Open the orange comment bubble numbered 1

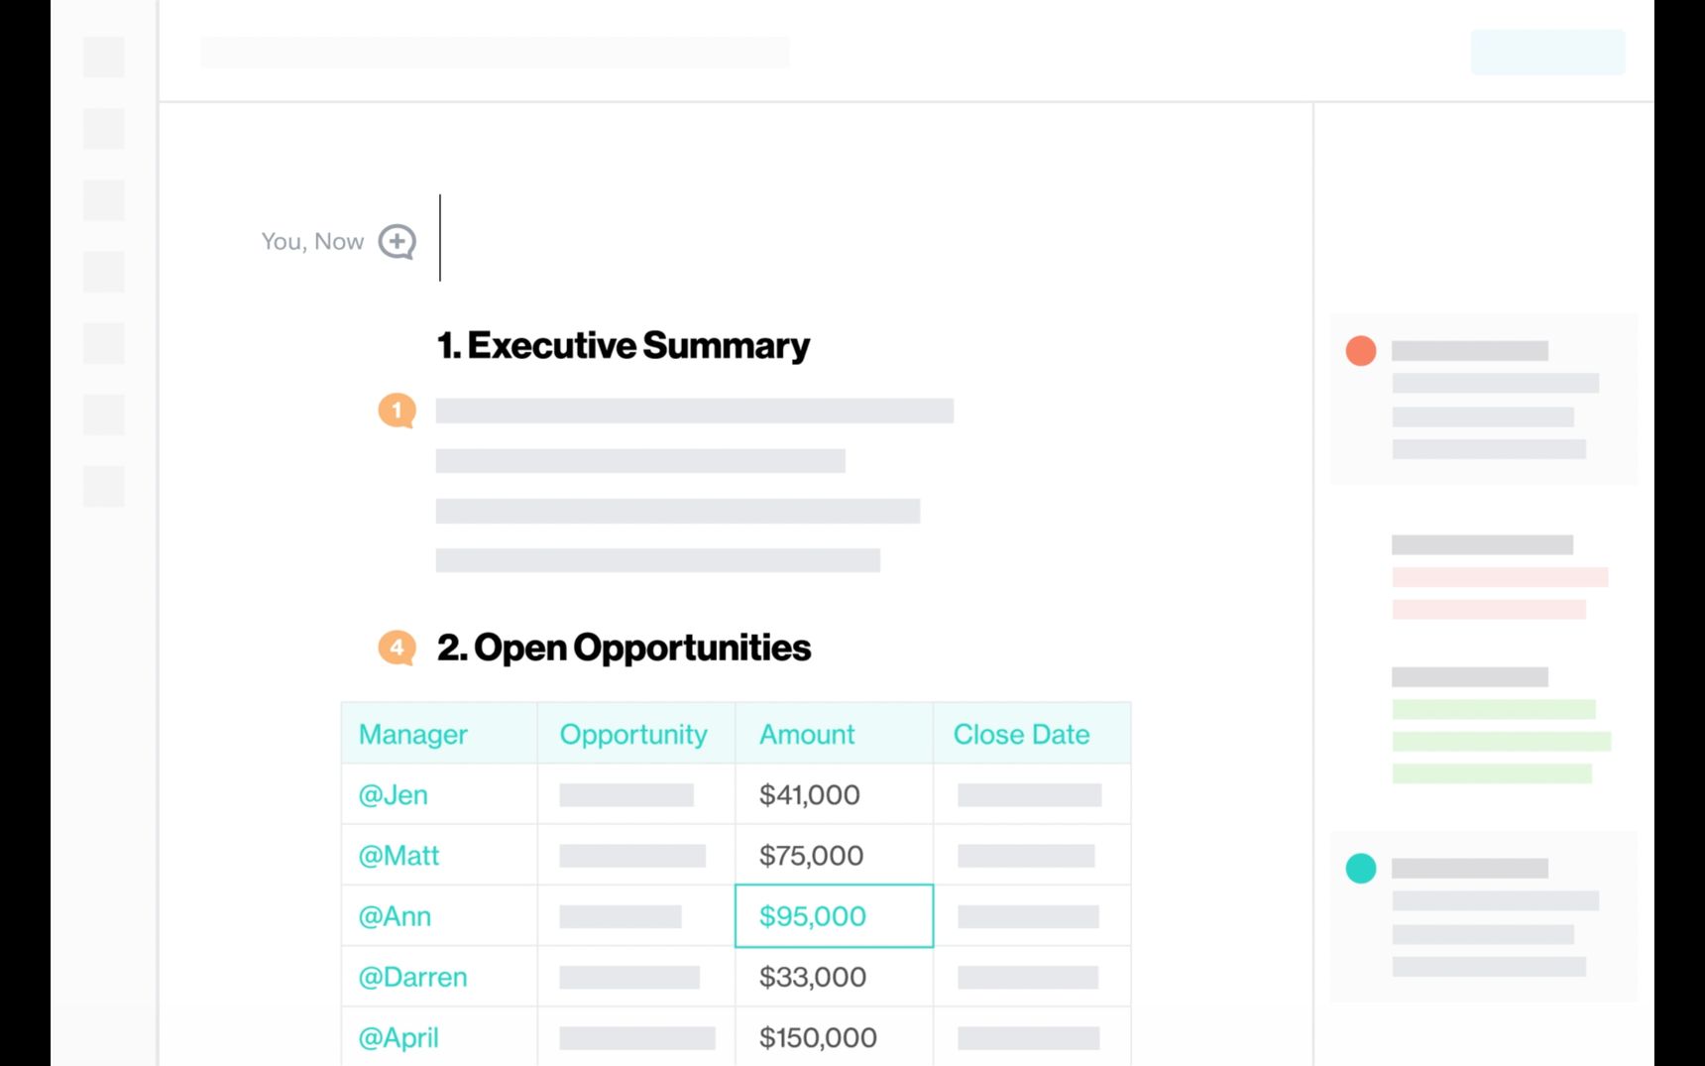tap(397, 410)
